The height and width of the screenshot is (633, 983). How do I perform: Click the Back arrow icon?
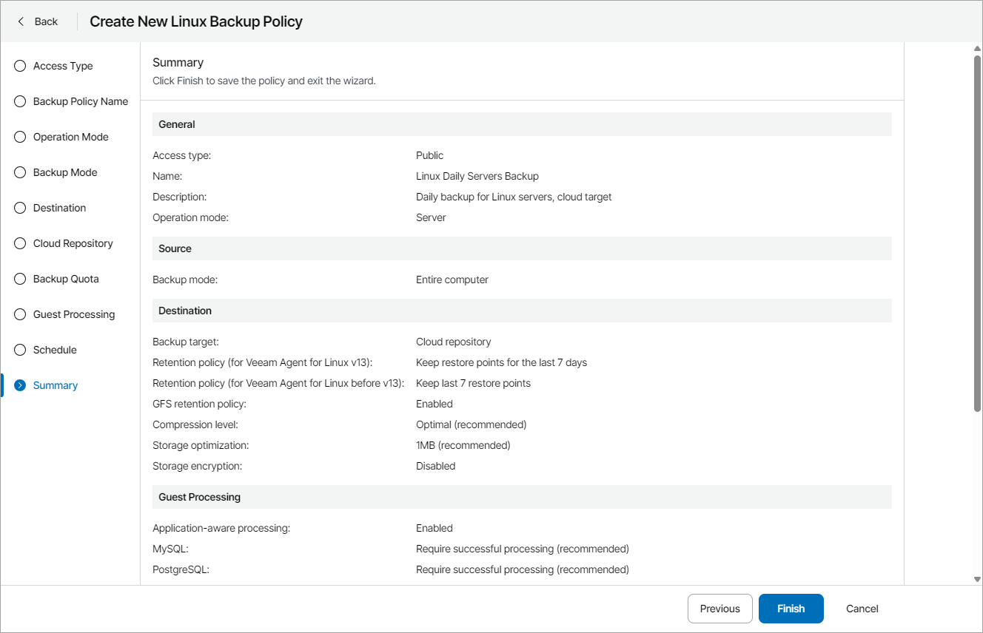[21, 21]
